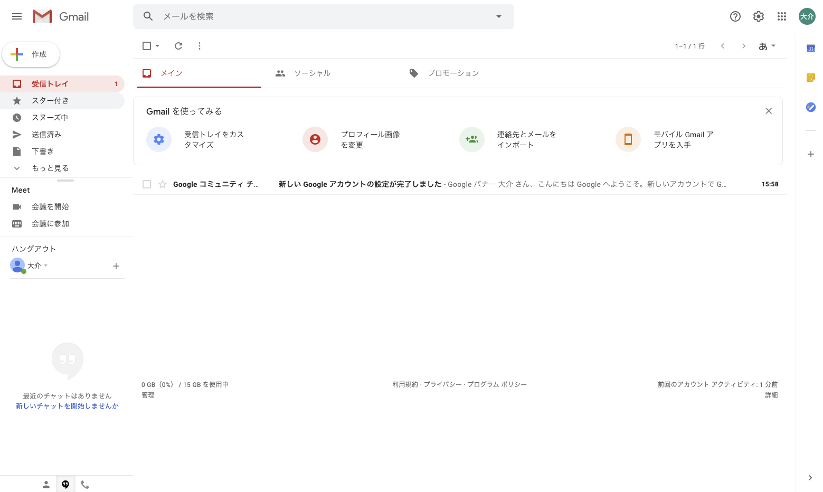Click the プロフィール画像を変更 option
This screenshot has width=823, height=492.
pos(352,139)
